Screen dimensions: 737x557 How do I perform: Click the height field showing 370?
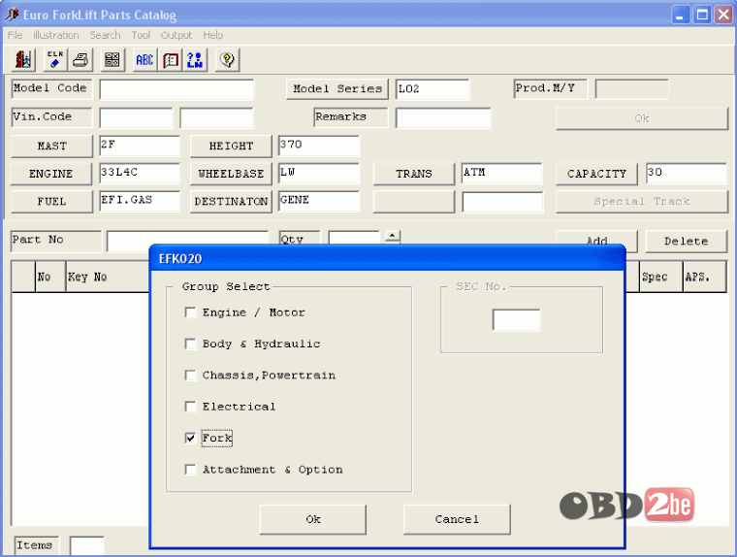[319, 146]
